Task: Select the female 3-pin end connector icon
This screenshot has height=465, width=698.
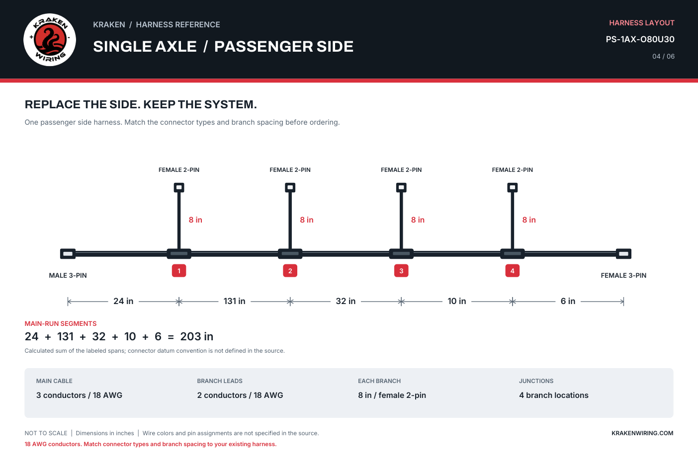Action: click(623, 254)
